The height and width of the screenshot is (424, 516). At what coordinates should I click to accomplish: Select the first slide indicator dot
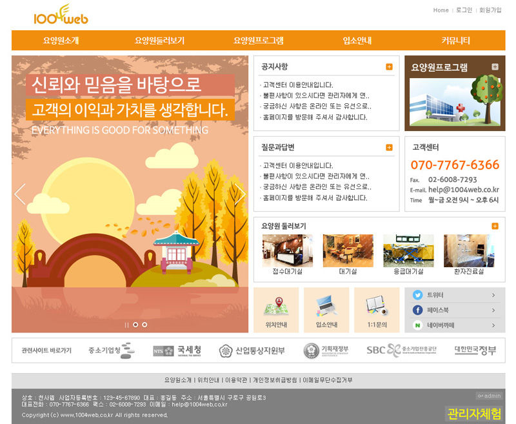point(135,325)
